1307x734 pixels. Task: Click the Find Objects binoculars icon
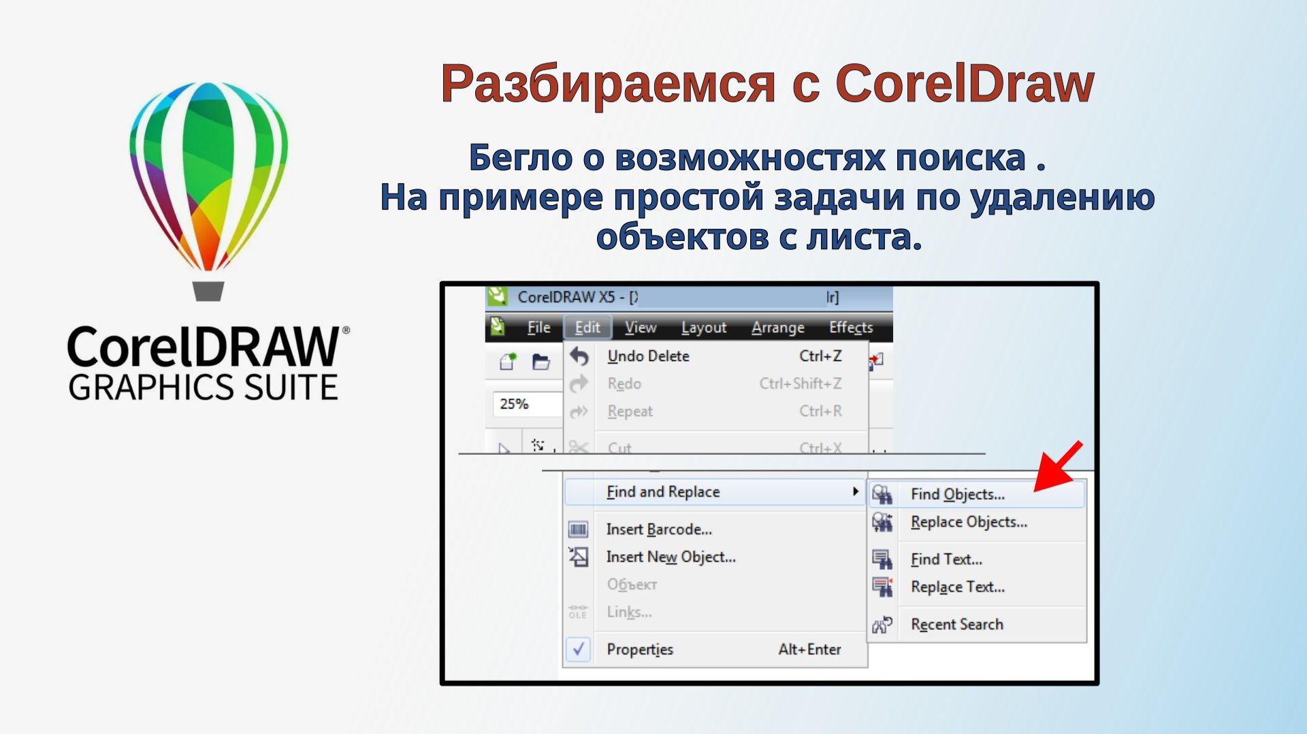coord(884,494)
